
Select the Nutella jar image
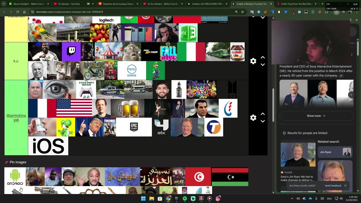[237, 52]
